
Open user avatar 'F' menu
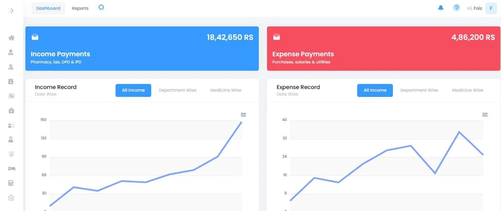(x=491, y=8)
